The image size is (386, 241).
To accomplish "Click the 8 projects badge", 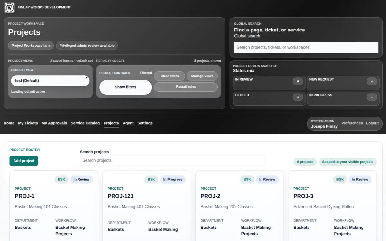I will [305, 162].
